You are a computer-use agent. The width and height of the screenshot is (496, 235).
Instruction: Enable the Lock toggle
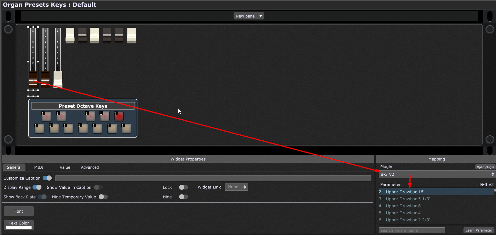coord(183,187)
